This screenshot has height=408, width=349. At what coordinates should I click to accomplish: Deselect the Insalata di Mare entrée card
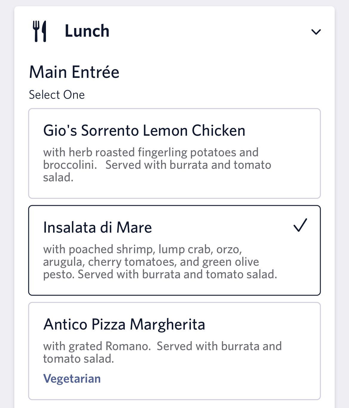coord(174,250)
